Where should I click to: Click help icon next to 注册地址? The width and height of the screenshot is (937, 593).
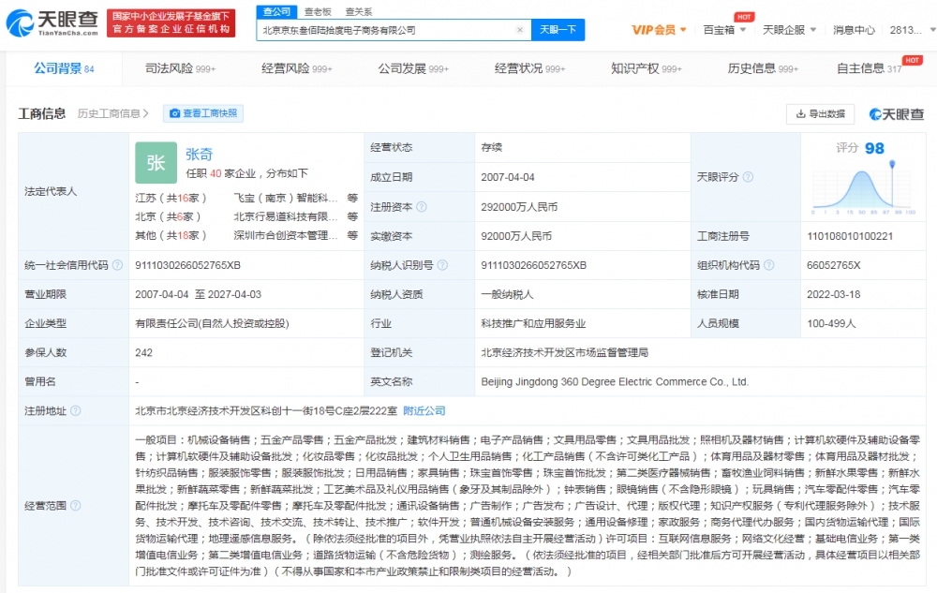point(76,411)
